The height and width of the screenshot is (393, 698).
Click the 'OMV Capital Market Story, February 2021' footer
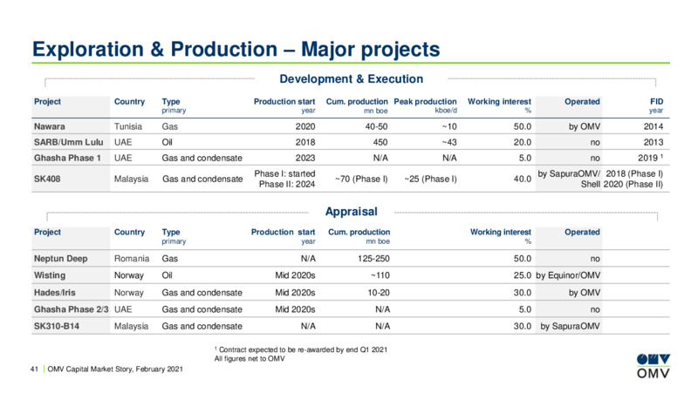(115, 369)
